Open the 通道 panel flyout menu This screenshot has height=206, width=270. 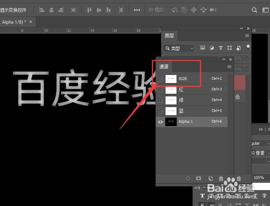(229, 66)
